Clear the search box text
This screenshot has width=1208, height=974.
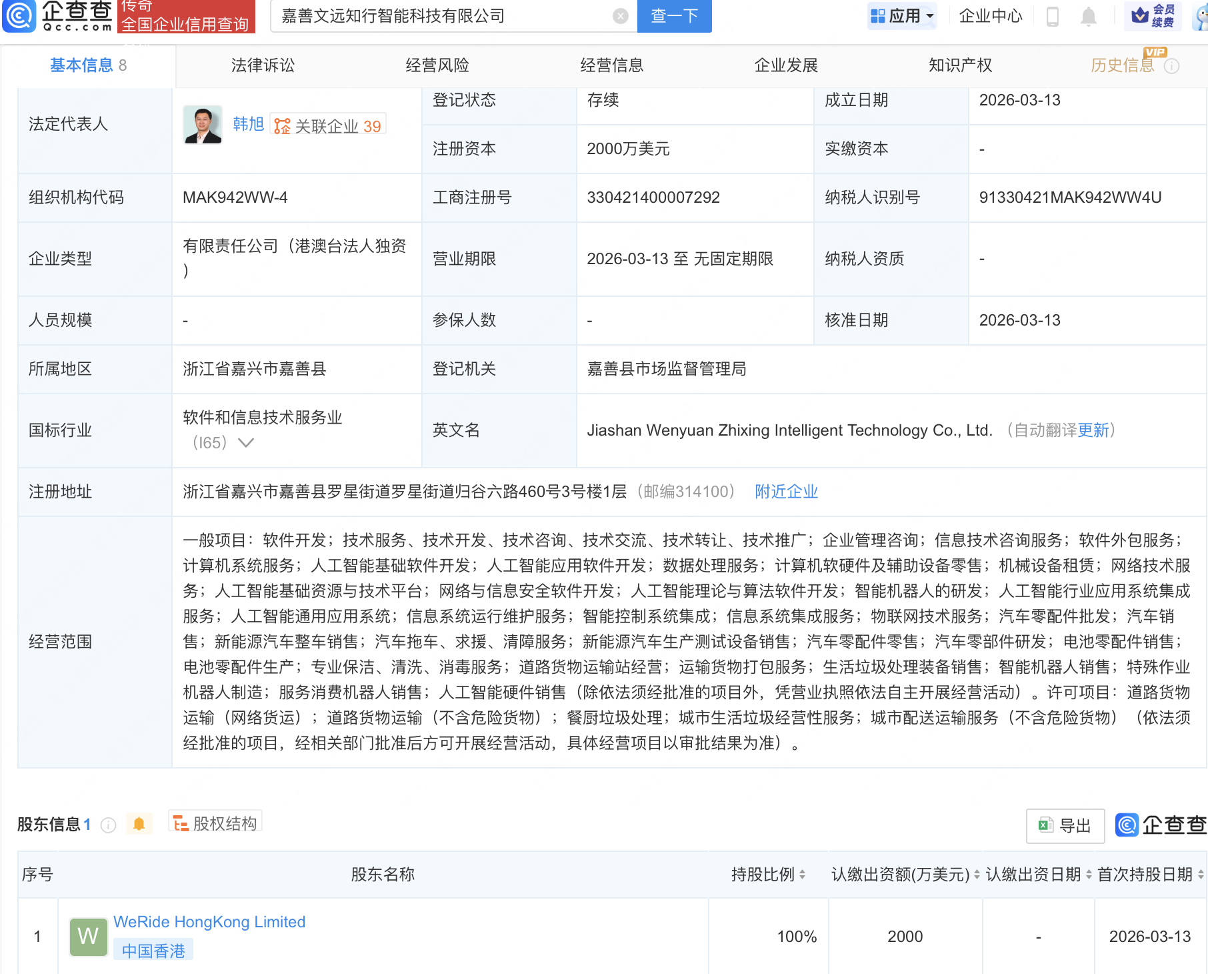click(x=620, y=16)
